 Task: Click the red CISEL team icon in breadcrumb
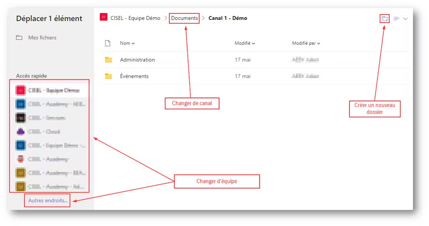click(103, 17)
